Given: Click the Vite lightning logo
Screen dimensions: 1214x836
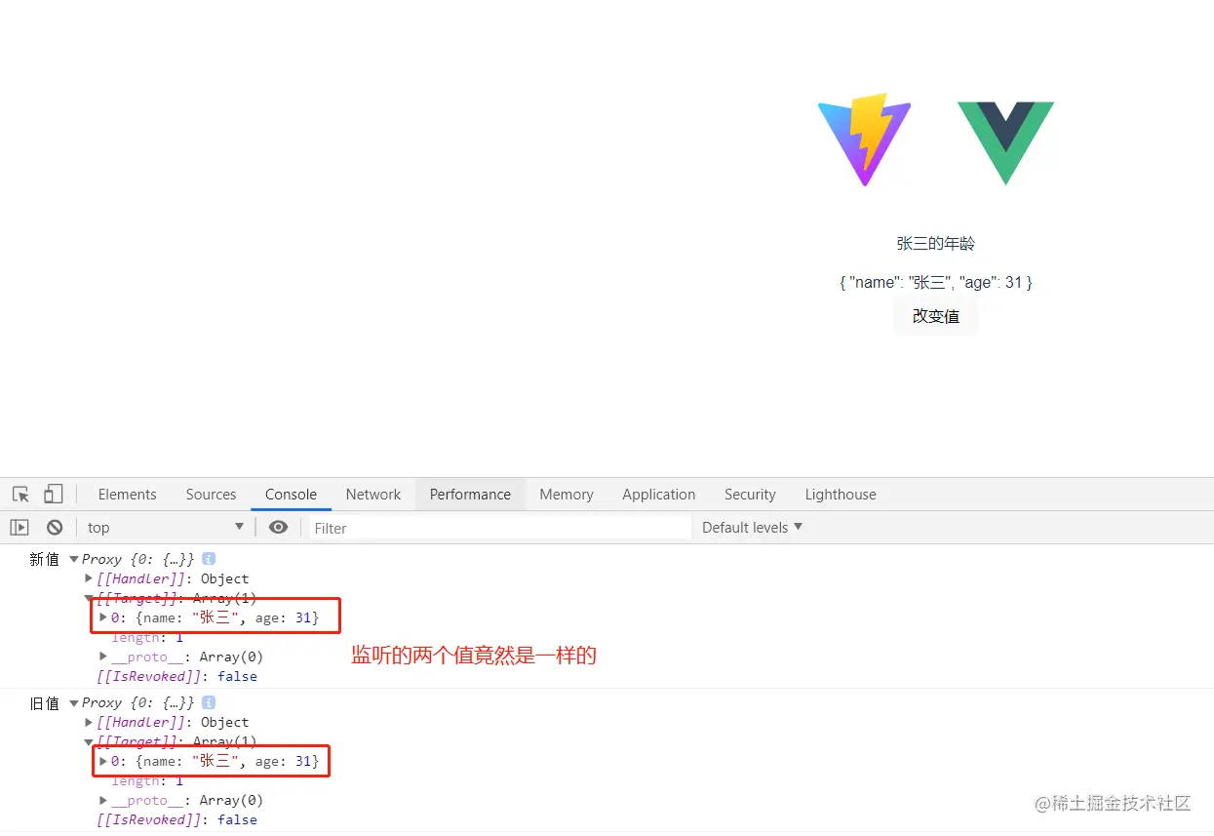Looking at the screenshot, I should pyautogui.click(x=864, y=139).
